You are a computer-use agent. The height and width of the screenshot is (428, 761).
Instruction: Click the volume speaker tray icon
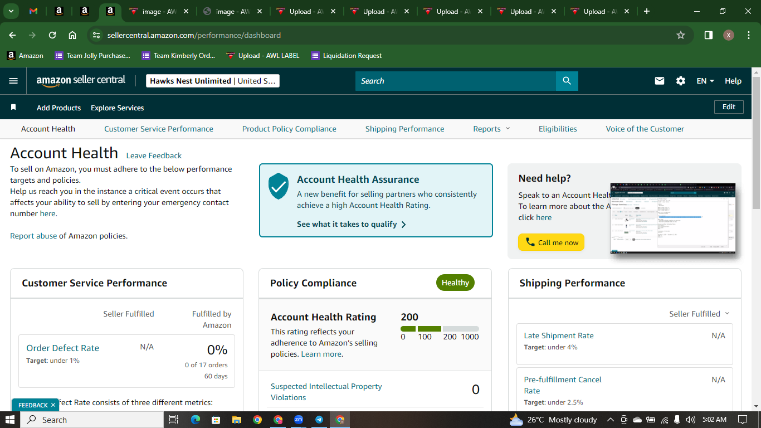(691, 420)
